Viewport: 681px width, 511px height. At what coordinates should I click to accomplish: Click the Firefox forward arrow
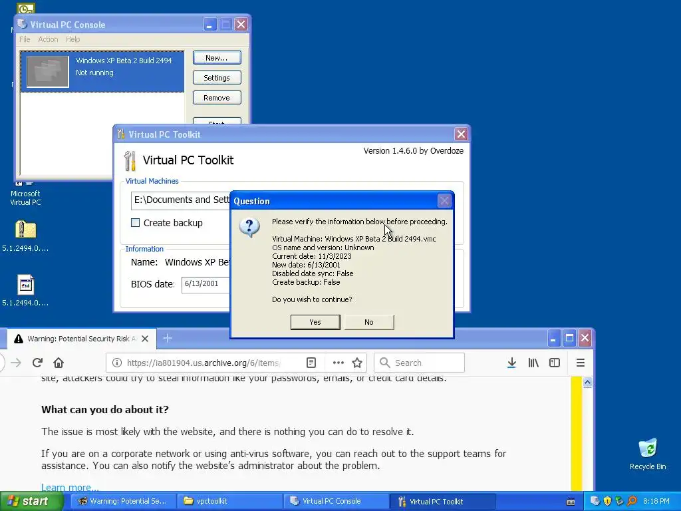16,363
